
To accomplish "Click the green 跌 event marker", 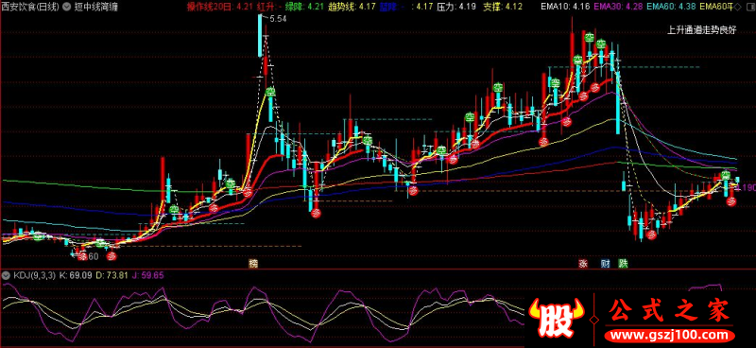I will [x=624, y=264].
